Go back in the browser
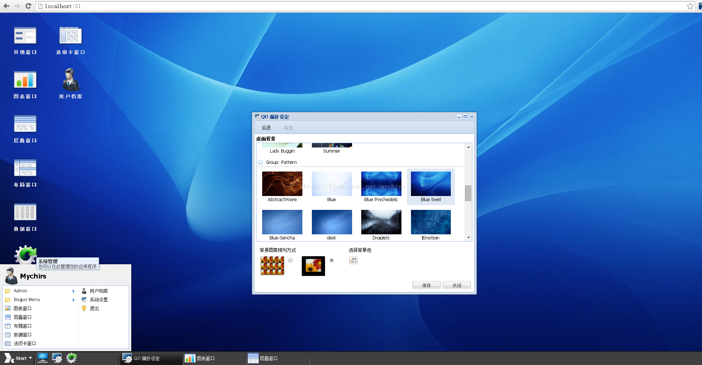 point(7,6)
